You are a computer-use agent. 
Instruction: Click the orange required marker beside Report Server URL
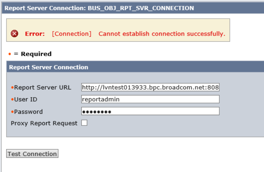[x=12, y=88]
